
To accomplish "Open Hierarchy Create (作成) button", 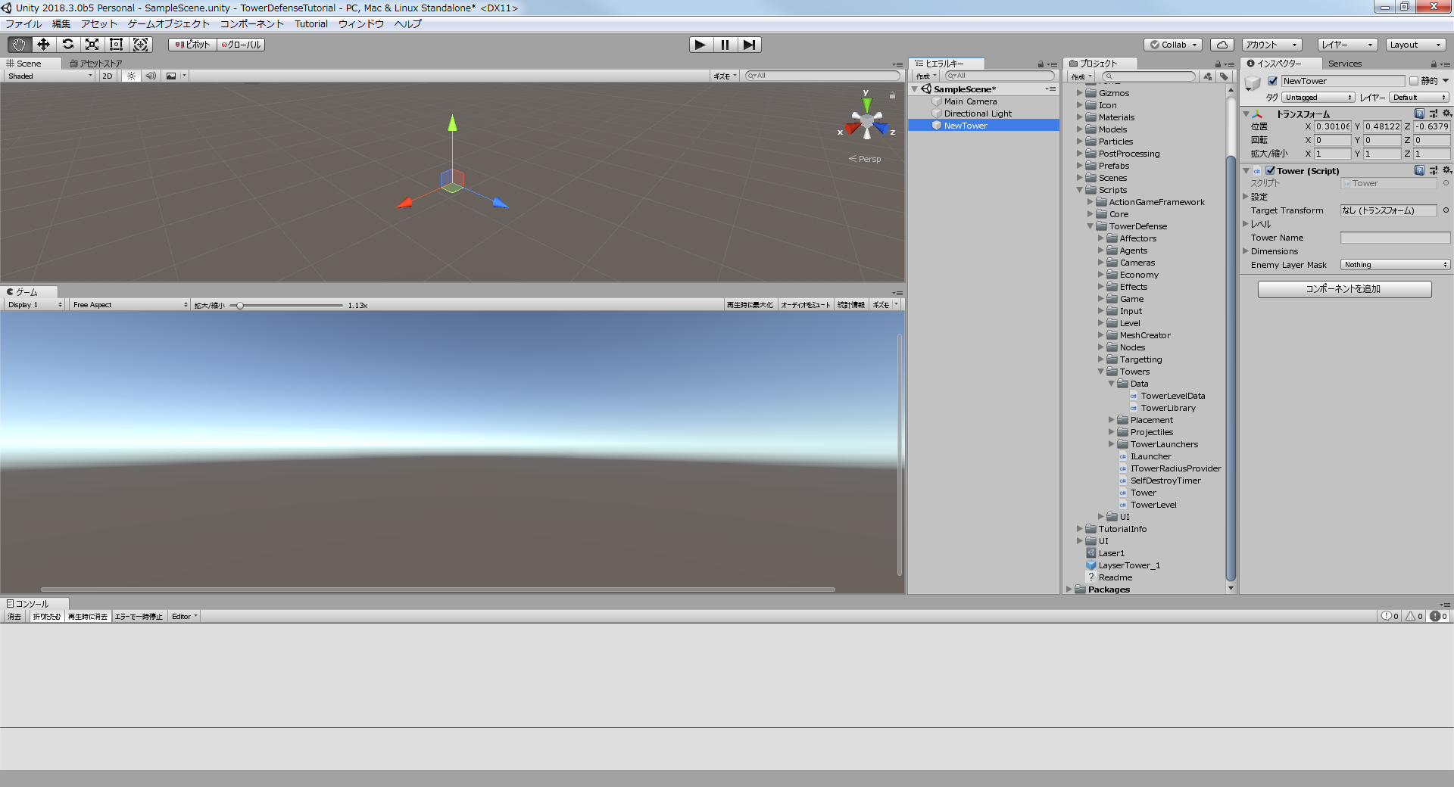I will [925, 76].
